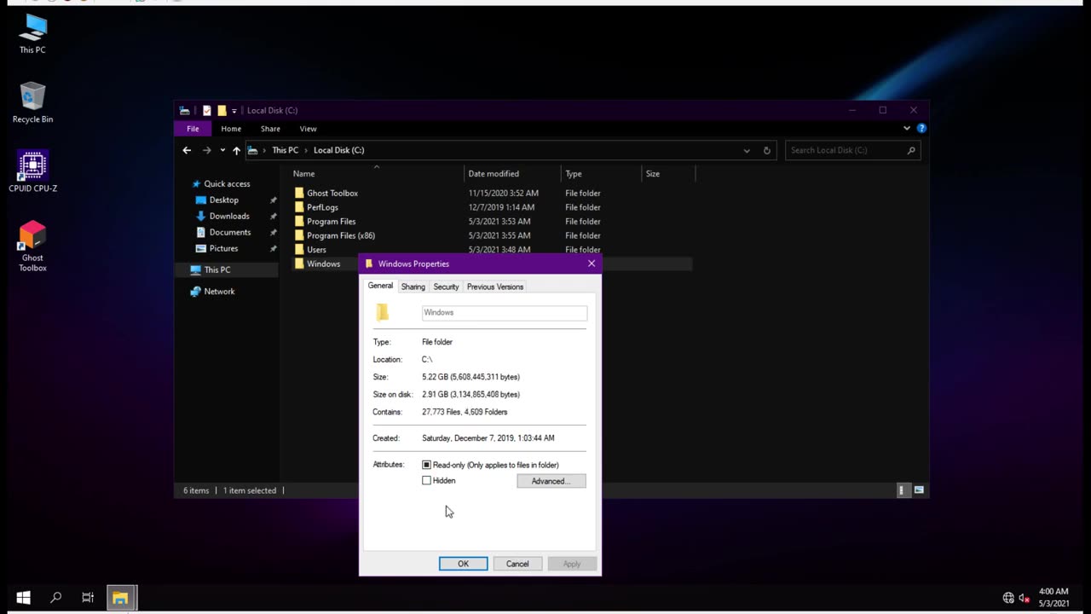Open This PC desktop icon
The image size is (1091, 614).
click(x=32, y=34)
